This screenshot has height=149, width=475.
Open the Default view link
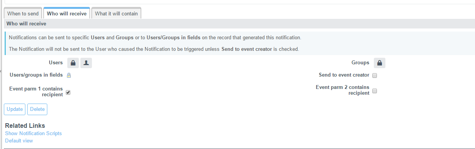tap(19, 141)
